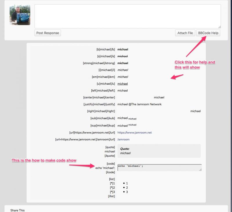Click inside the echo 'michael' code box

click(159, 167)
